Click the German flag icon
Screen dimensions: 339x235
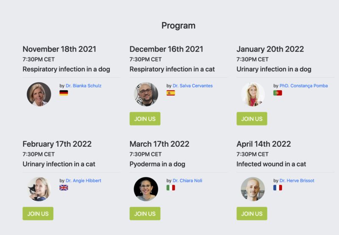point(64,93)
